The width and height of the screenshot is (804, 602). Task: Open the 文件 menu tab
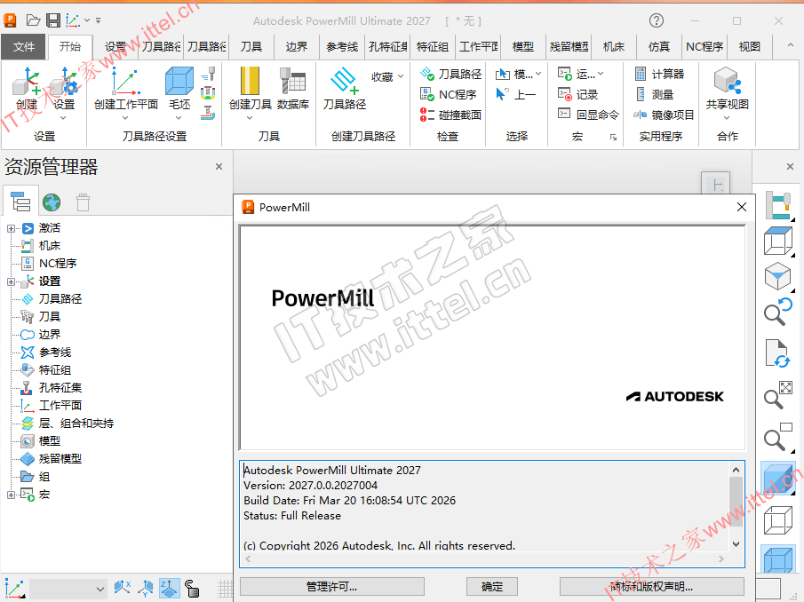24,47
